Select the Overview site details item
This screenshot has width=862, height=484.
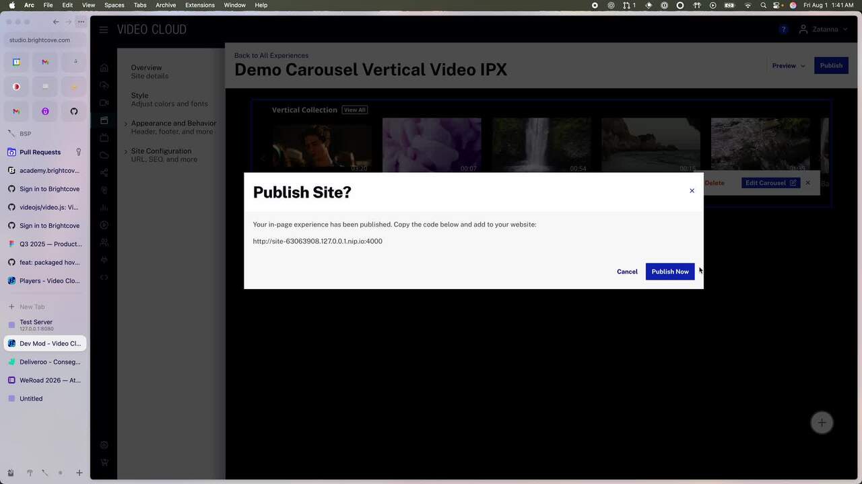point(150,72)
